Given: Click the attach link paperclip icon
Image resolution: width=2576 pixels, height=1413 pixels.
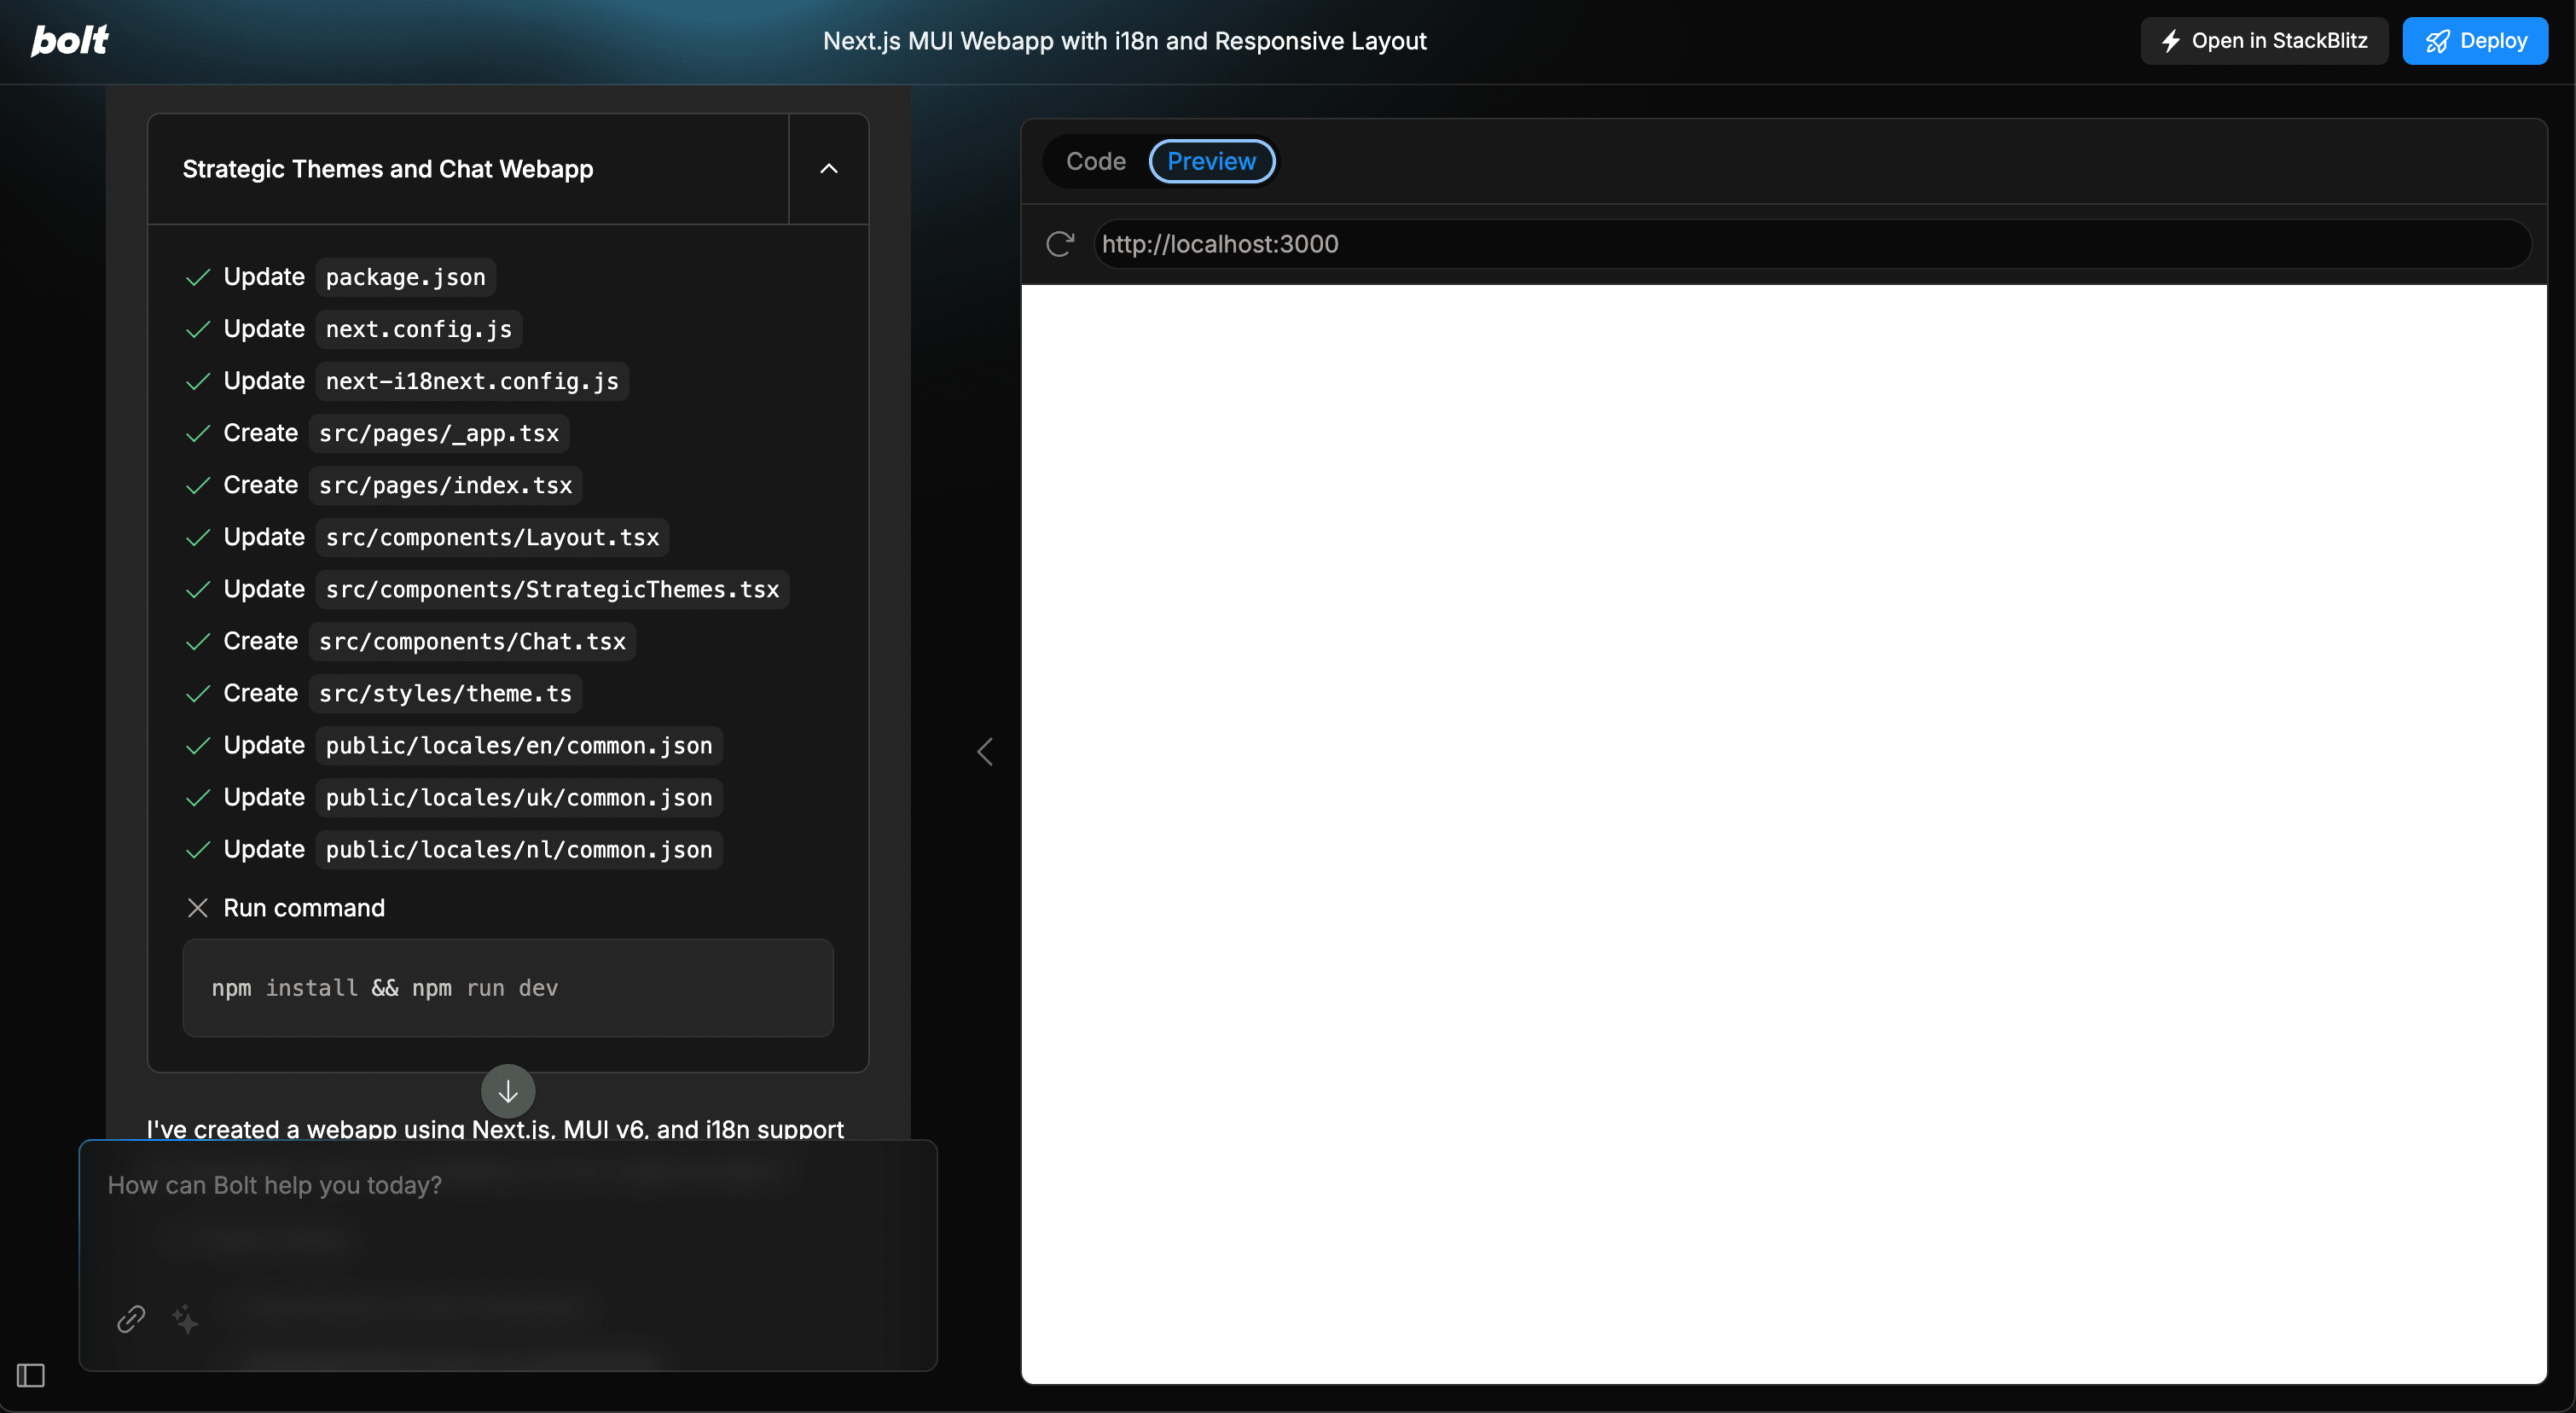Looking at the screenshot, I should [x=131, y=1319].
